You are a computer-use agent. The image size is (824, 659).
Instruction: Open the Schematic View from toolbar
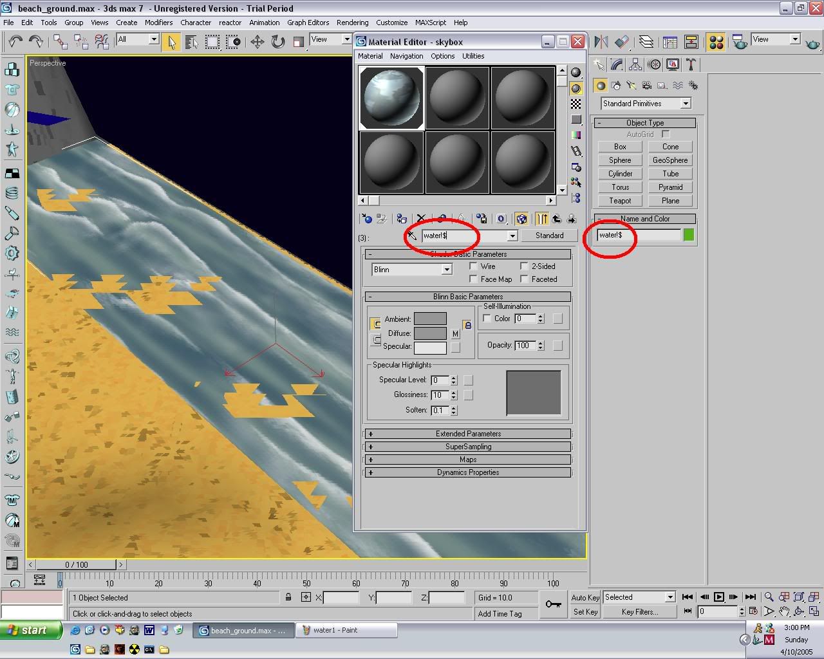point(691,42)
